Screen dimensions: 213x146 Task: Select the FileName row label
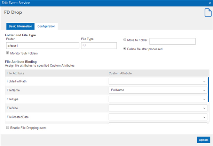click(x=13, y=90)
